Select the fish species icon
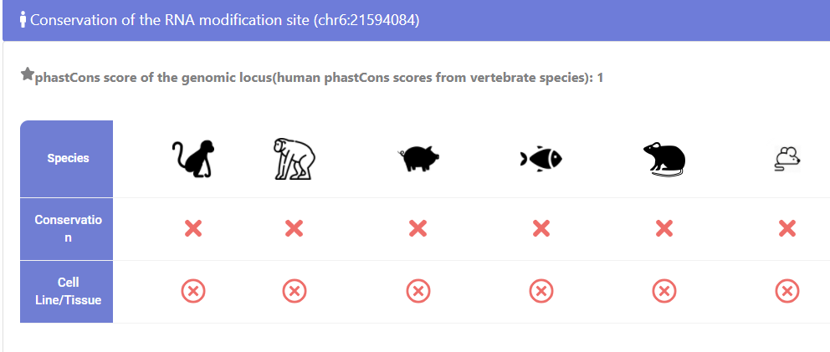This screenshot has height=352, width=830. click(541, 158)
